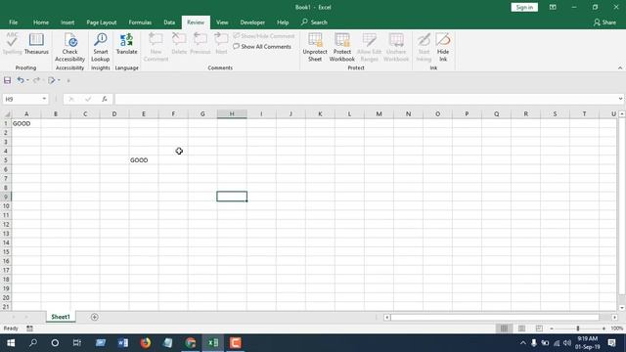Expand the formula bar
This screenshot has width=626, height=352.
click(620, 99)
